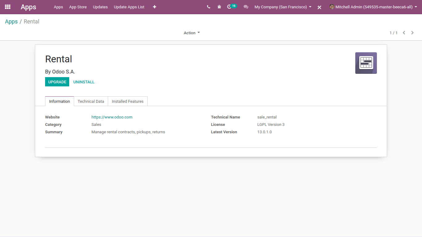The width and height of the screenshot is (422, 237).
Task: Open activities clock icon with 16 badge
Action: (x=231, y=6)
